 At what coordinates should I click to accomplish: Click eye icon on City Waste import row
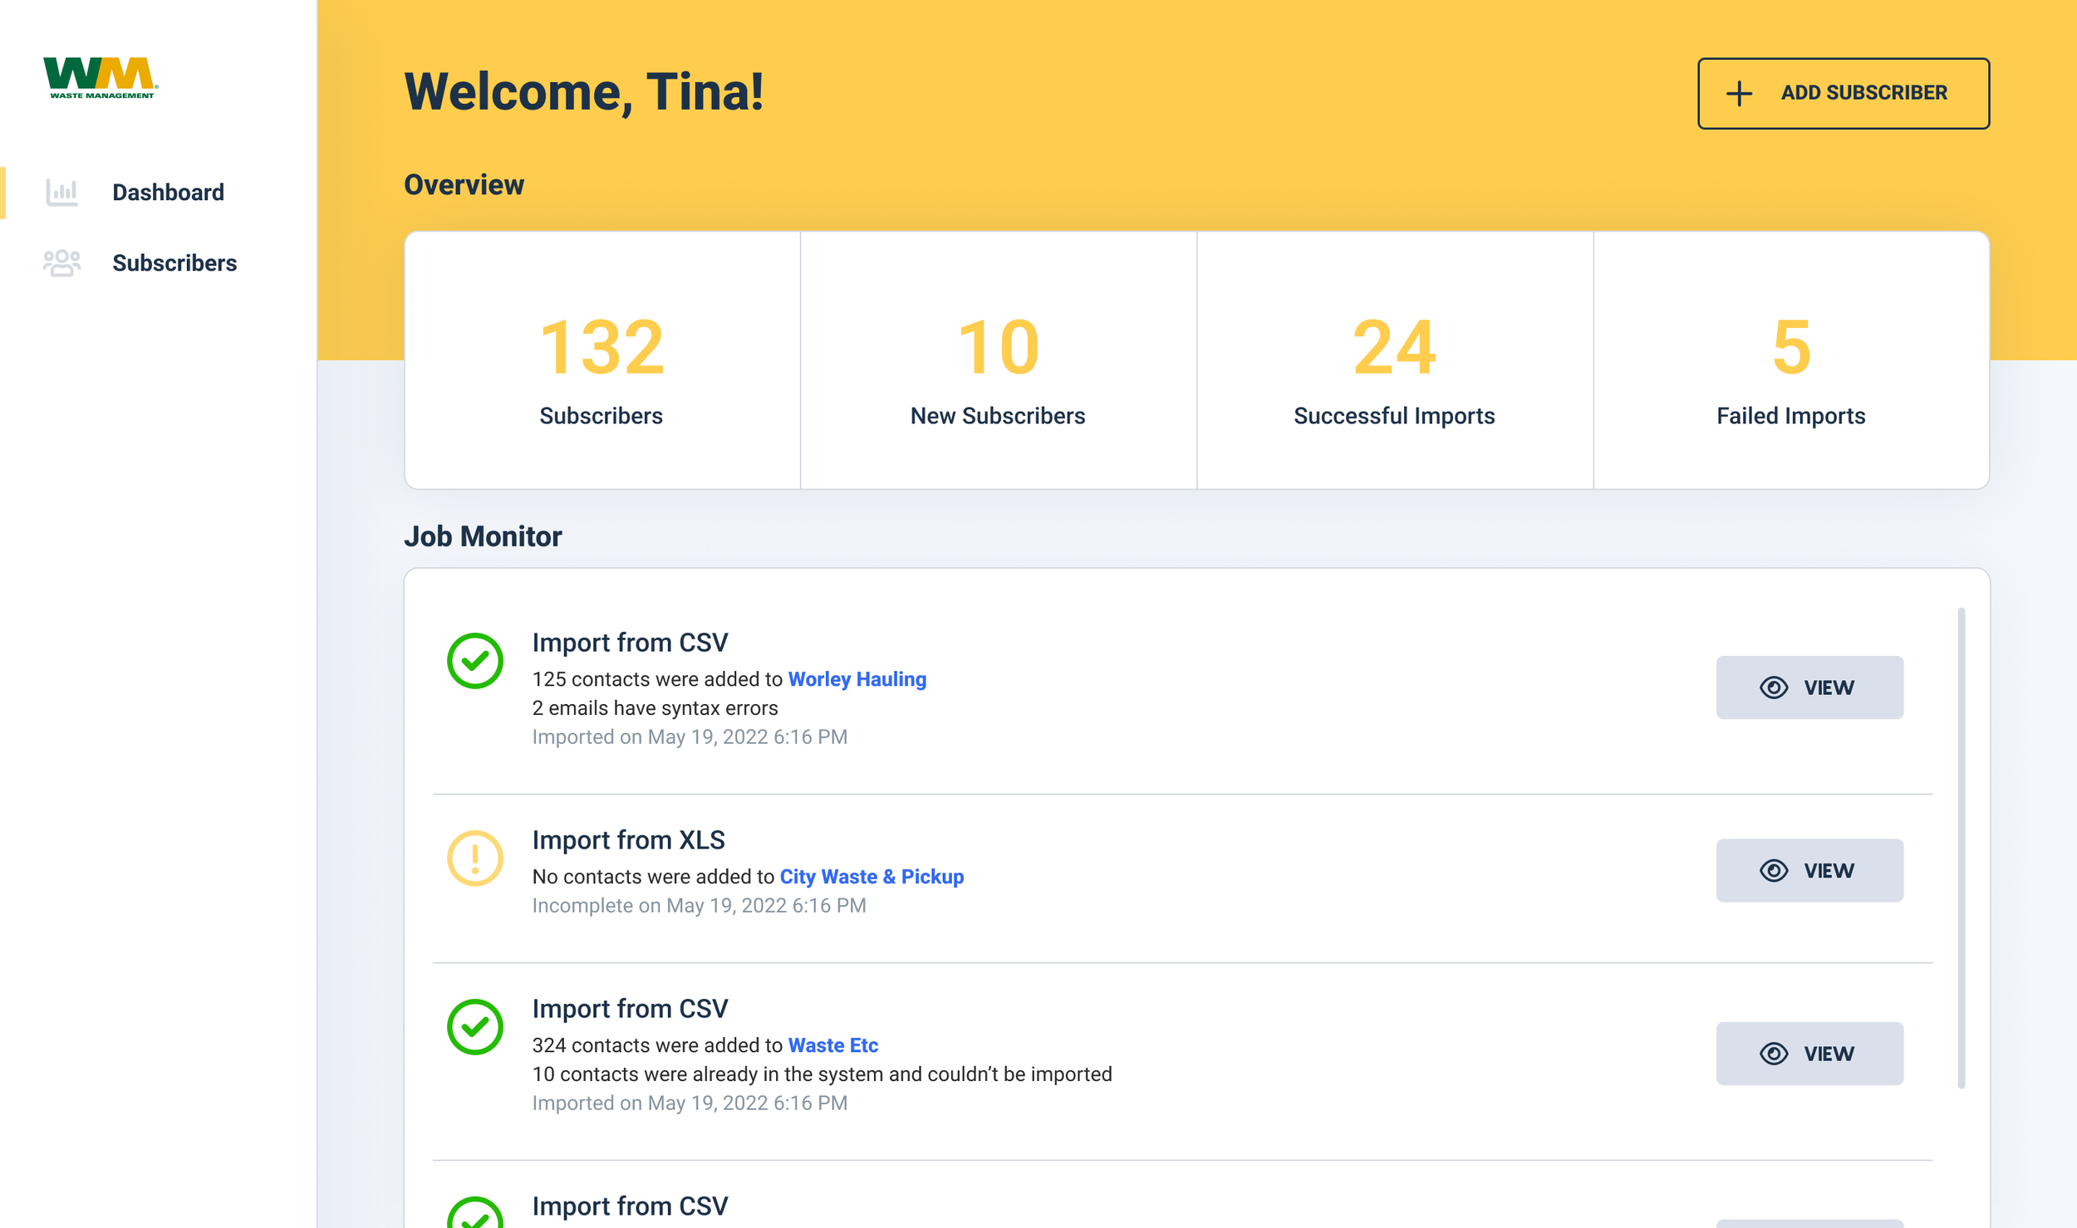tap(1774, 870)
